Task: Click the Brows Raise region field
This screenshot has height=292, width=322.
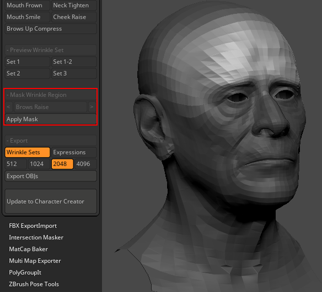Action: [x=51, y=107]
